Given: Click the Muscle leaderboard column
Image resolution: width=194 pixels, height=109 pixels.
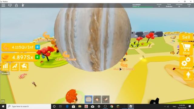Looking at the screenshot, I should click(x=159, y=5).
